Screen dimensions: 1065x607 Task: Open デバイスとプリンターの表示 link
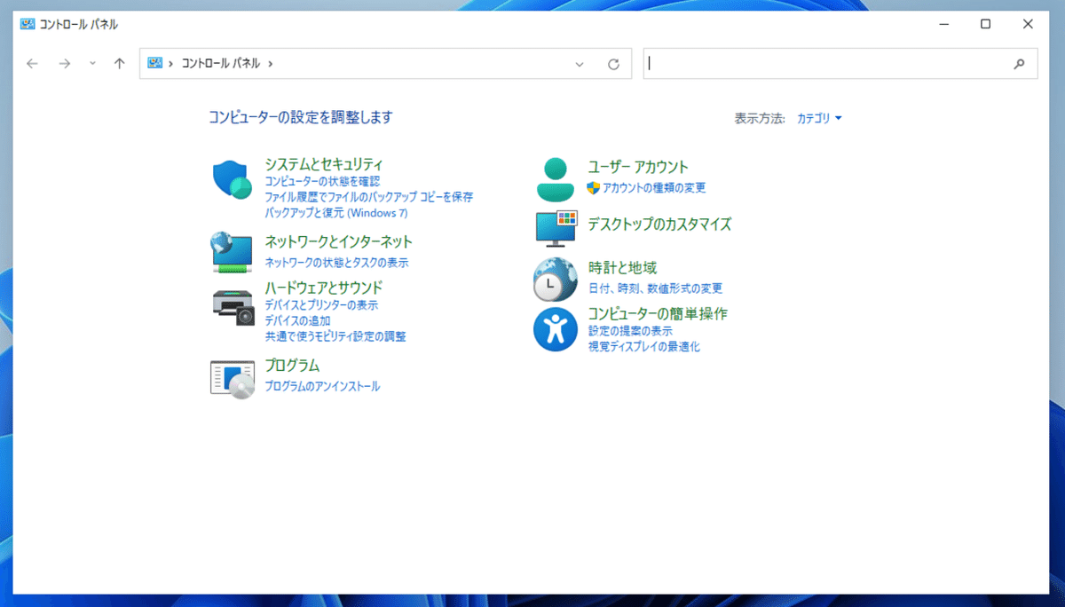pos(321,304)
